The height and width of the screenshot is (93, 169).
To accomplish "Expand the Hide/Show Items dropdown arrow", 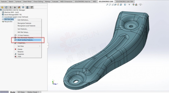I will pyautogui.click(x=131, y=5).
